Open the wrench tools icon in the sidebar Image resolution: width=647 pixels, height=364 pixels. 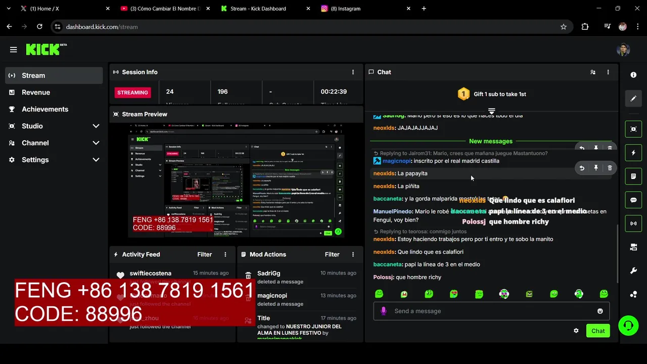click(633, 271)
